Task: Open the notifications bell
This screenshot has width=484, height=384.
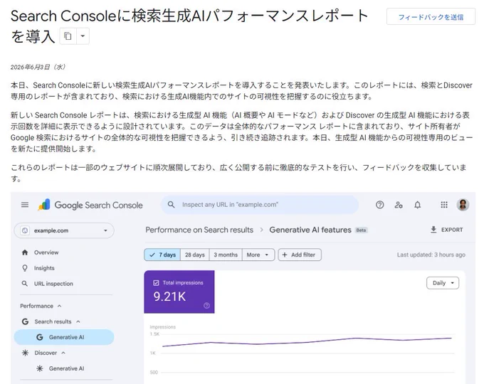Action: 417,205
